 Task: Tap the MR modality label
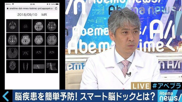44,15
